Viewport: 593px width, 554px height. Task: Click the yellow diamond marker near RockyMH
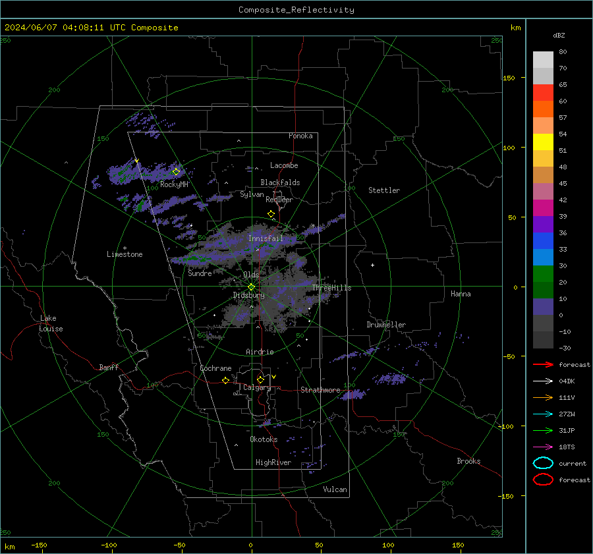click(176, 172)
